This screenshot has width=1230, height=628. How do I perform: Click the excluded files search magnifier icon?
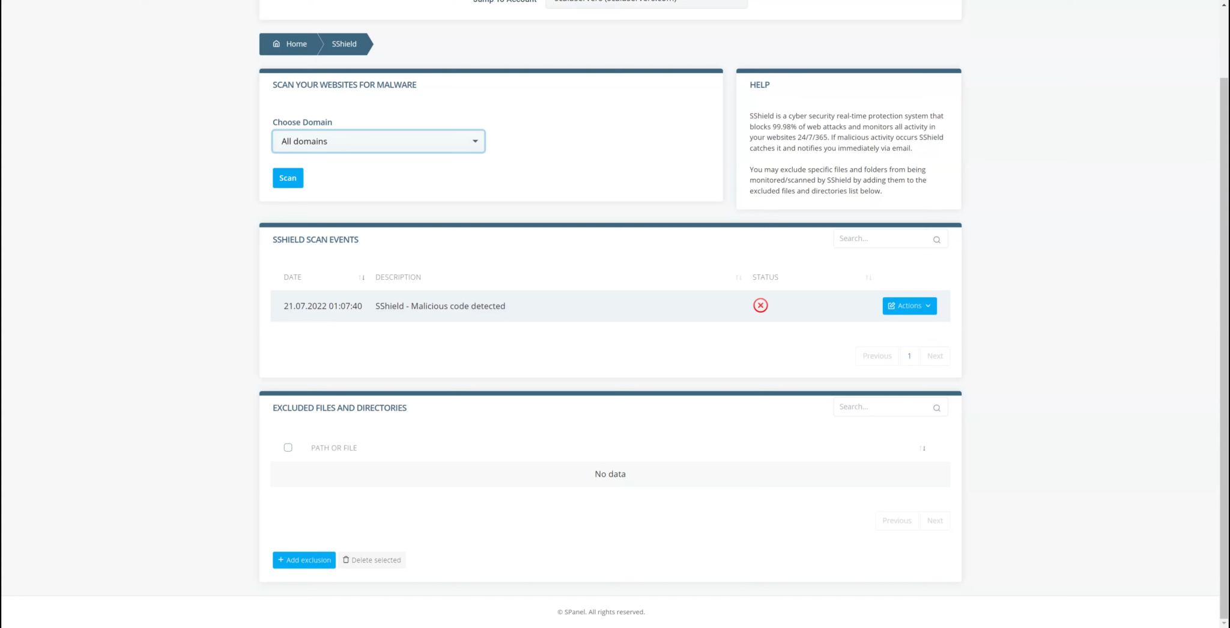pyautogui.click(x=936, y=408)
